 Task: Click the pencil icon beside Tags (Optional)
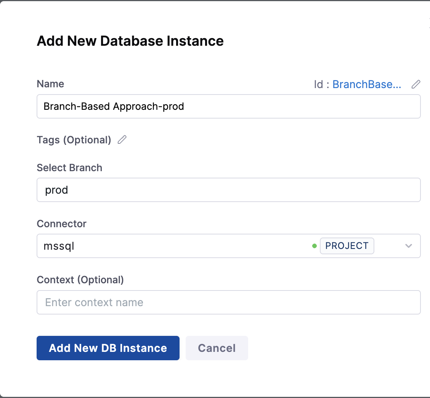[x=122, y=140]
